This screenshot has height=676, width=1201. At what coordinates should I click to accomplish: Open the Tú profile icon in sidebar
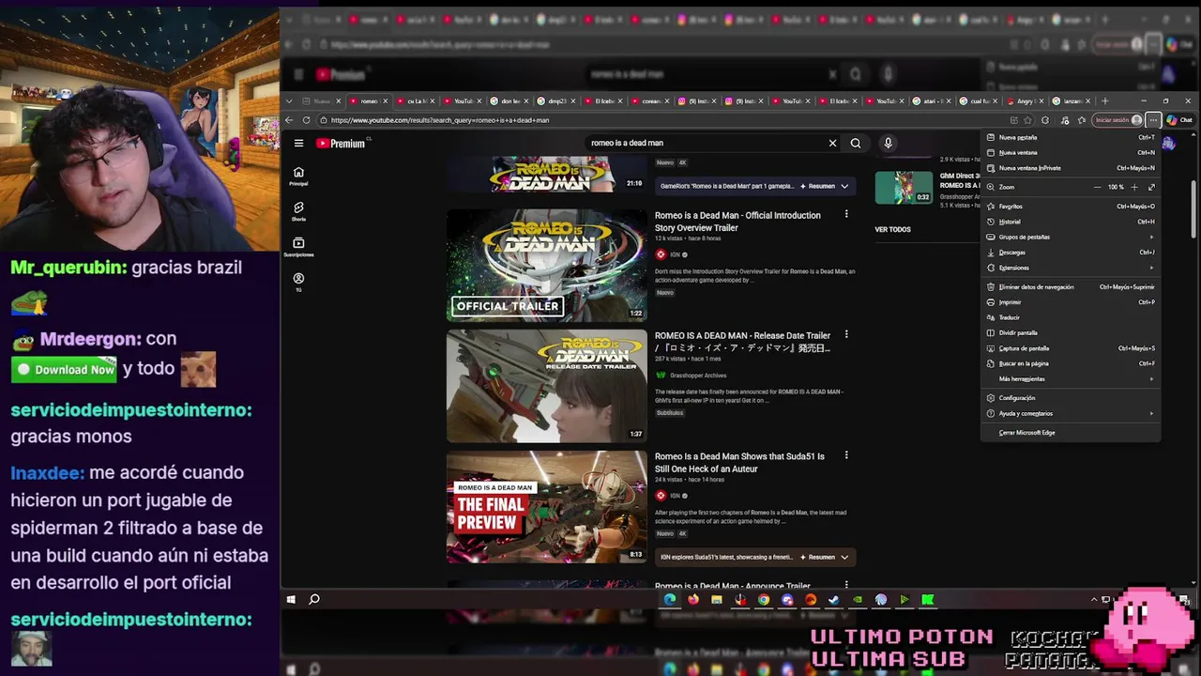(x=298, y=282)
